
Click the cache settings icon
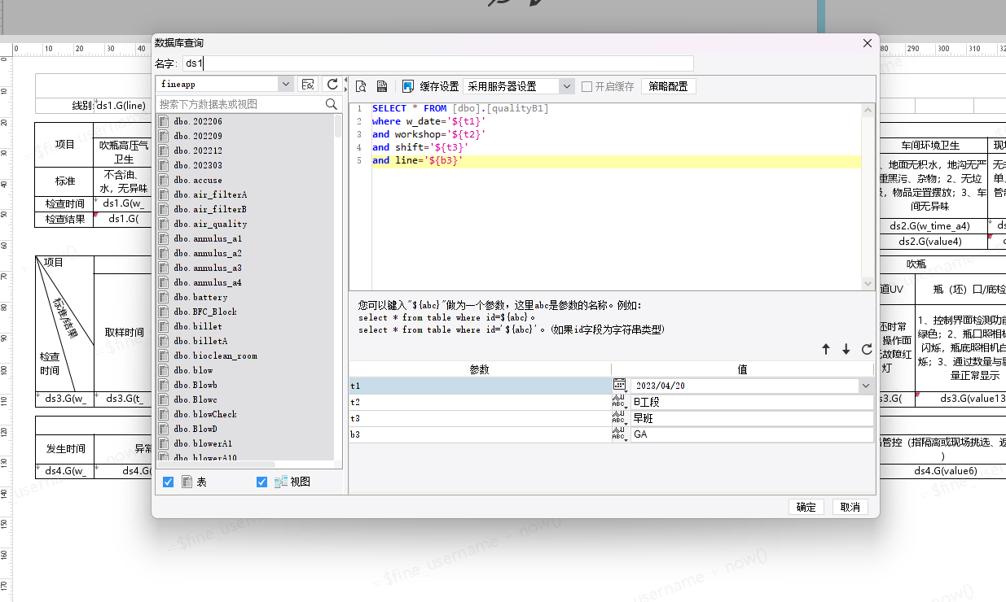coord(408,86)
